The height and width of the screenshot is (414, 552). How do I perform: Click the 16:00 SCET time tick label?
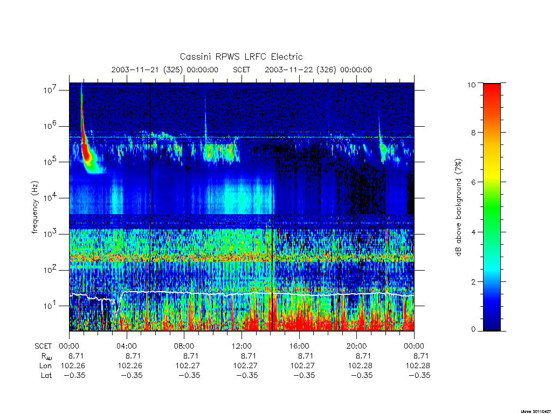[299, 346]
